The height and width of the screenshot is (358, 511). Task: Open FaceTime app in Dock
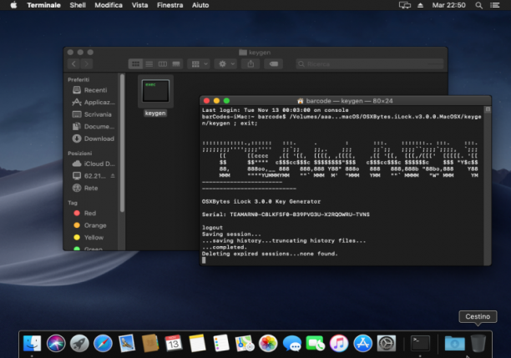[x=315, y=343]
